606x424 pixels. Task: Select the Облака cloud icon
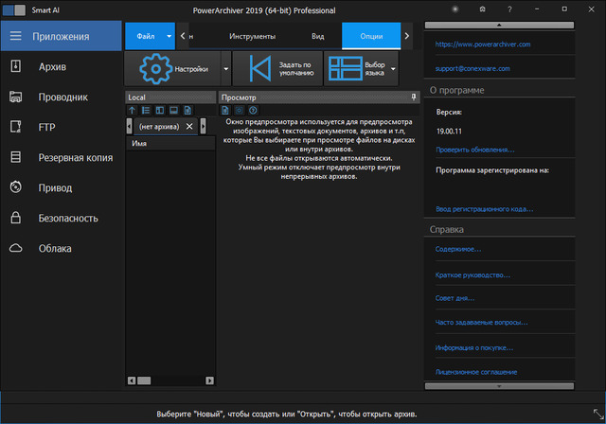[15, 248]
